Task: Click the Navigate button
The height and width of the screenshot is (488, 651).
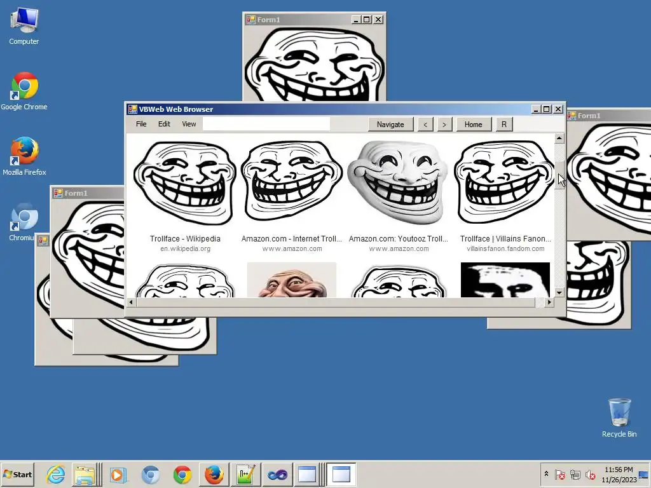Action: coord(390,124)
